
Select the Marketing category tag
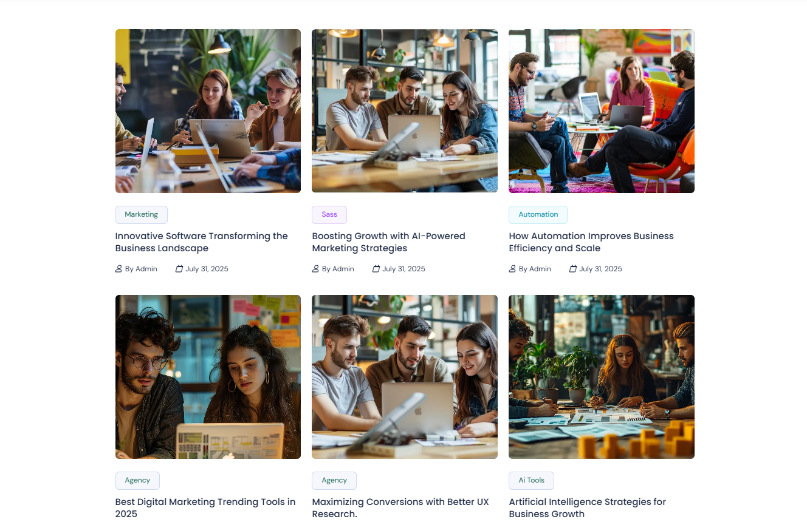[141, 214]
